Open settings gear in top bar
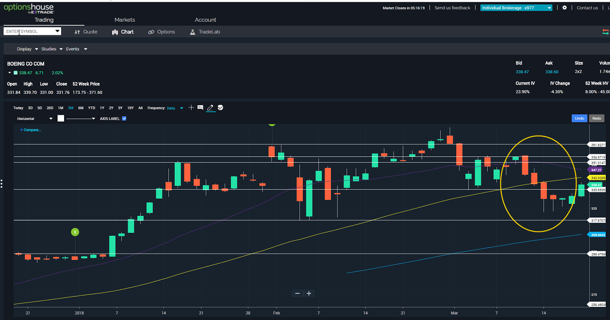Screen dimensions: 610x320 tap(564, 8)
